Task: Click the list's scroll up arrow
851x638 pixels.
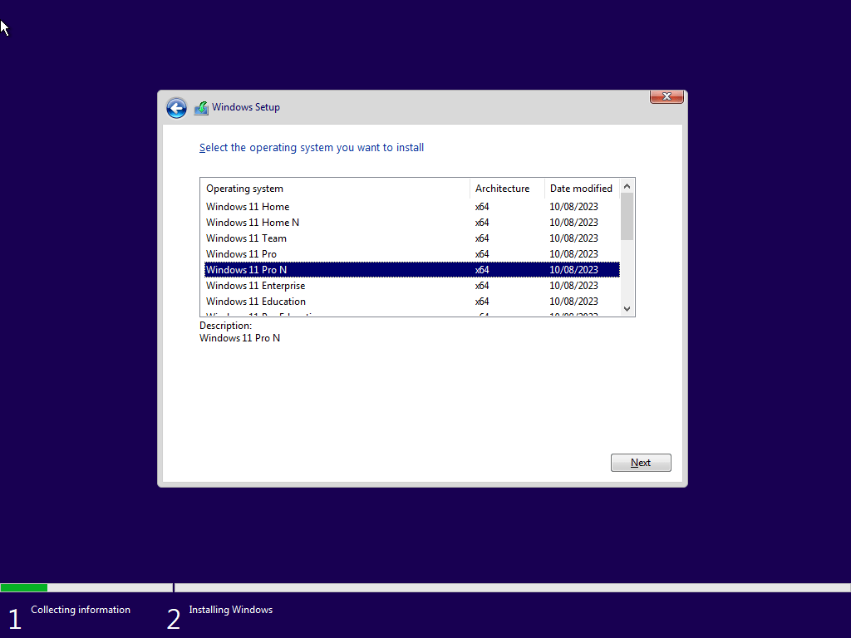Action: [627, 186]
